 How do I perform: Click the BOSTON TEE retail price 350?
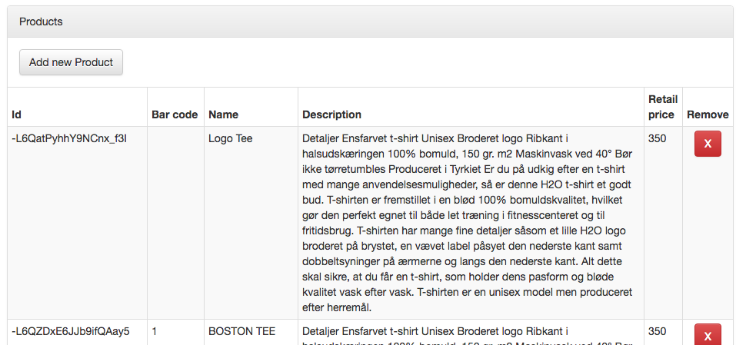click(x=658, y=331)
